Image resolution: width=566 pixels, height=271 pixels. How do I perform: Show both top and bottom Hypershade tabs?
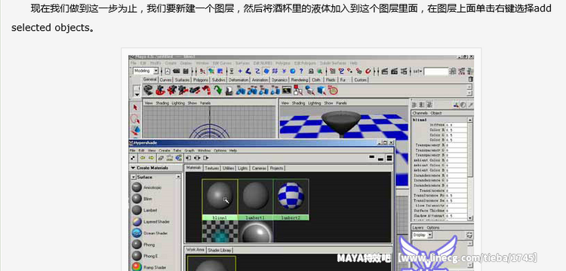click(x=389, y=157)
